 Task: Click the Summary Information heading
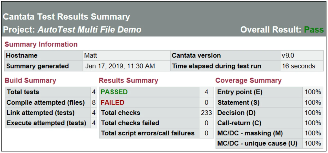[41, 44]
